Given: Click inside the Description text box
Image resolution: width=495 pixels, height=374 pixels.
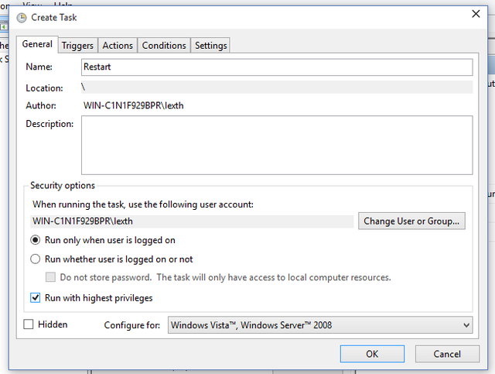Looking at the screenshot, I should pyautogui.click(x=277, y=145).
